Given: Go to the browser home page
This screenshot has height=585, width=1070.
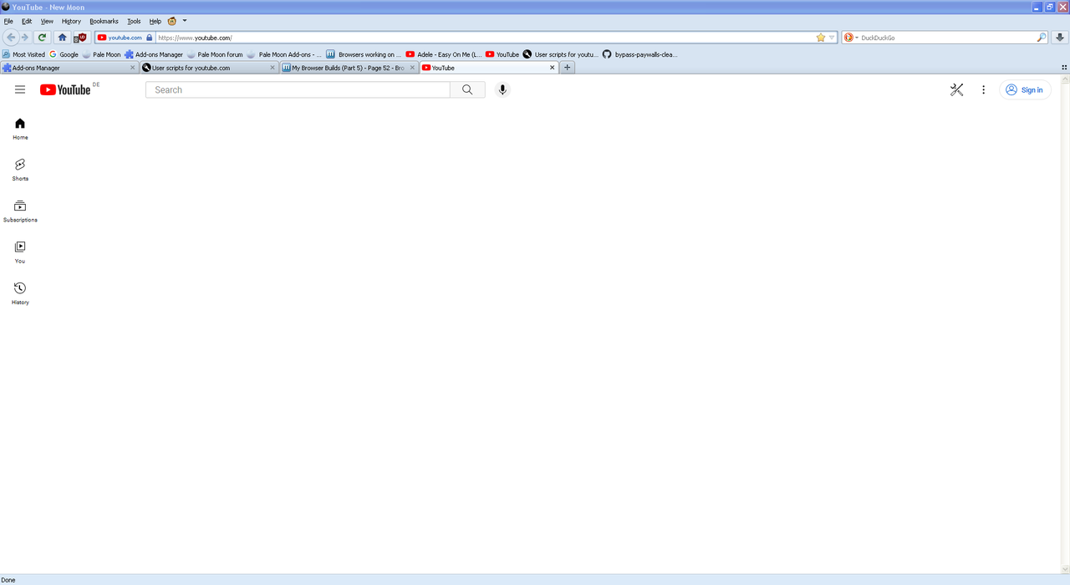Looking at the screenshot, I should tap(62, 38).
